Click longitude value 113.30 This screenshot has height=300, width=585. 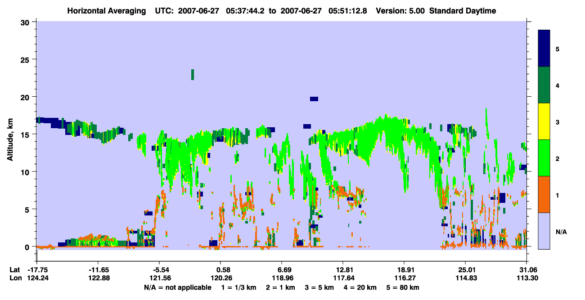(x=527, y=278)
